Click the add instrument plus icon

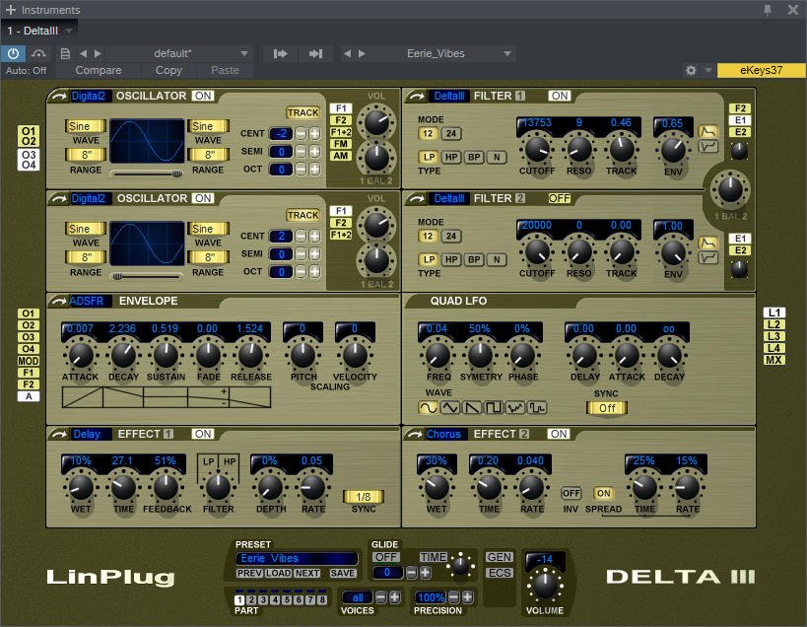coord(11,10)
